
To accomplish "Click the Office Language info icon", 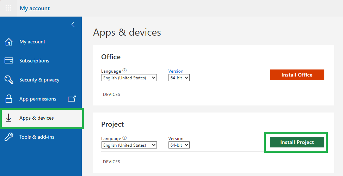I will tap(124, 71).
